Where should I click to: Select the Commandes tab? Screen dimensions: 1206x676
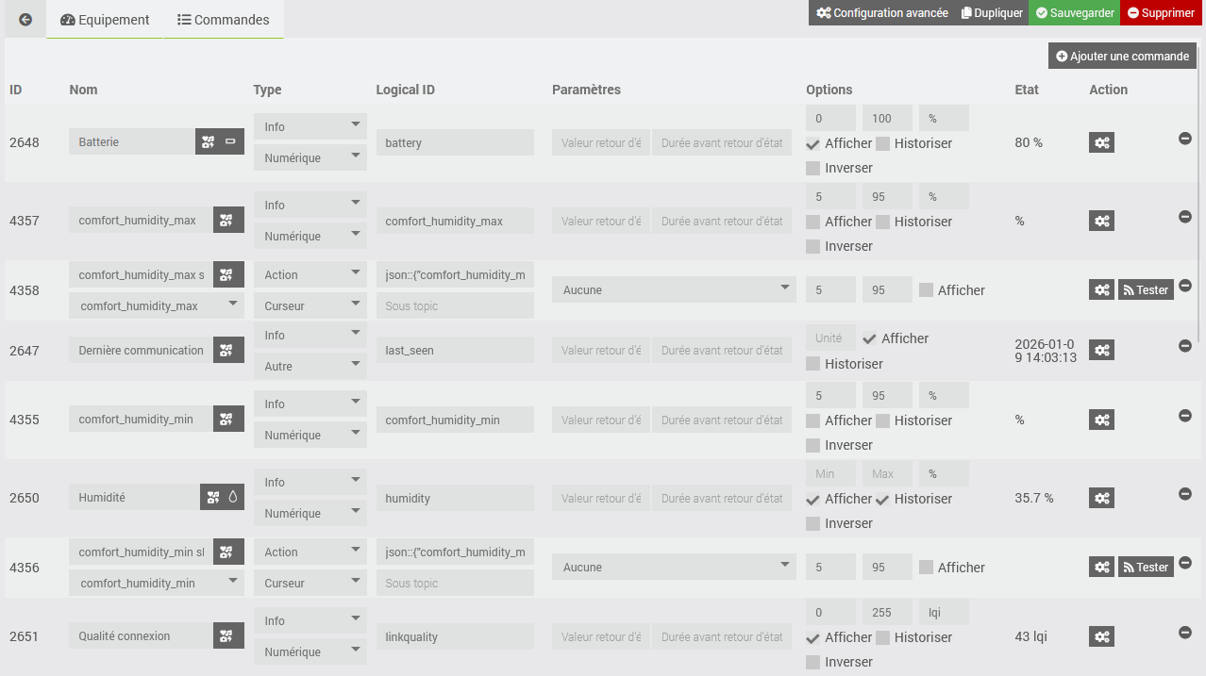coord(224,20)
